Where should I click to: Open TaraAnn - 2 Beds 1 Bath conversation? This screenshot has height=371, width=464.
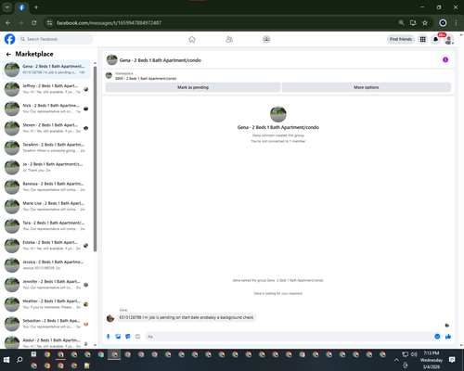point(46,147)
